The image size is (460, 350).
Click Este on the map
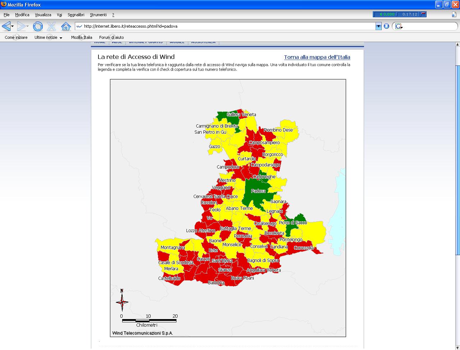tap(213, 250)
